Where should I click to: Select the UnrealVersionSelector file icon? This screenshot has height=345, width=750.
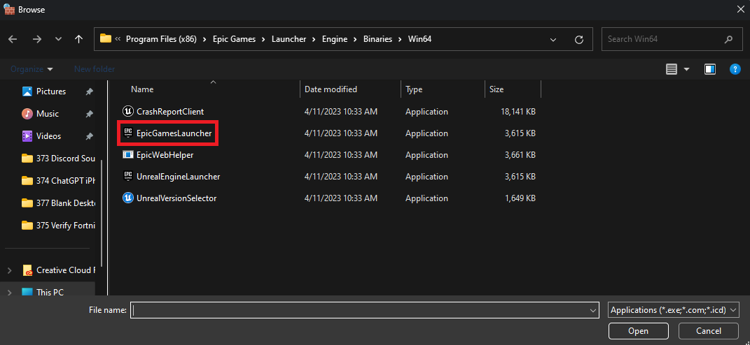point(128,198)
